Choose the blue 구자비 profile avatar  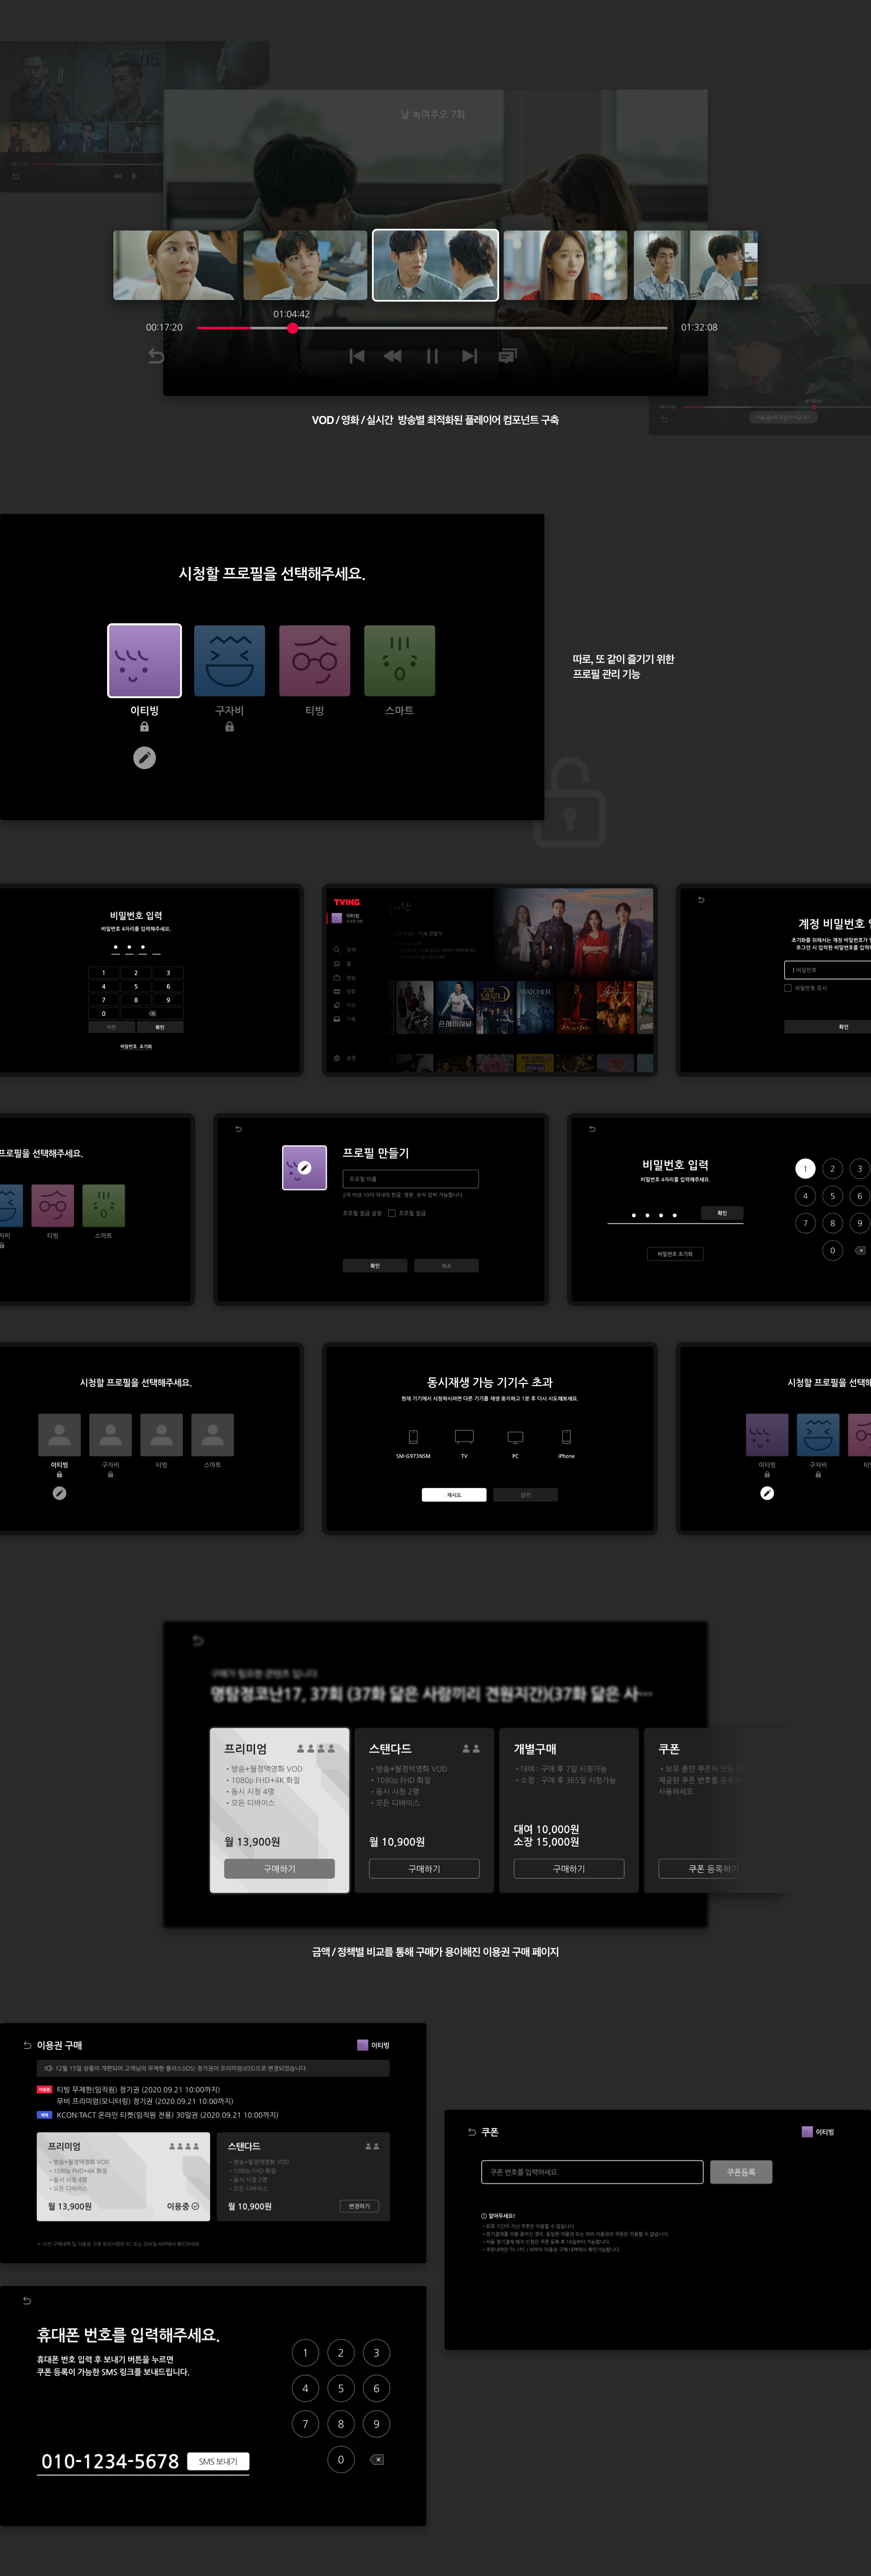[x=230, y=660]
